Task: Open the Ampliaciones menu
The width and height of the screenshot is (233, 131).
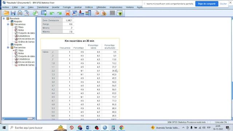Action: 116,7
